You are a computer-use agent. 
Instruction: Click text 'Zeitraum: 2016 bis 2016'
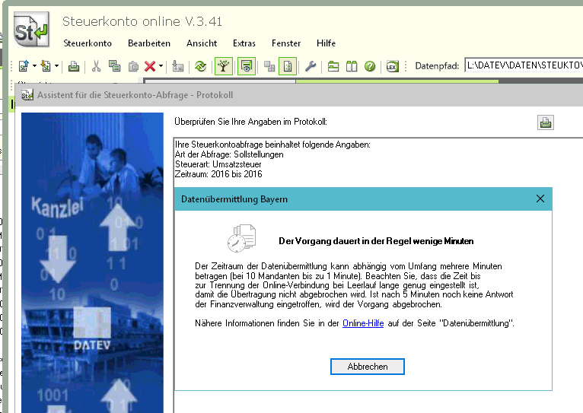pyautogui.click(x=218, y=174)
